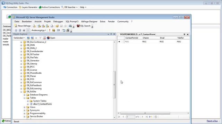Select the Service Broker folder
This screenshot has width=222, height=124.
pyautogui.click(x=36, y=116)
